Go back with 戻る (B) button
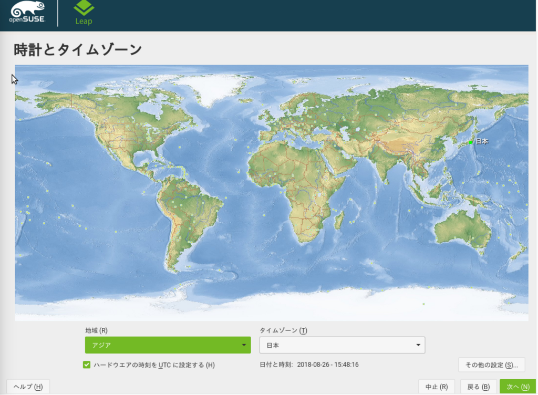The image size is (538, 395). [x=478, y=387]
